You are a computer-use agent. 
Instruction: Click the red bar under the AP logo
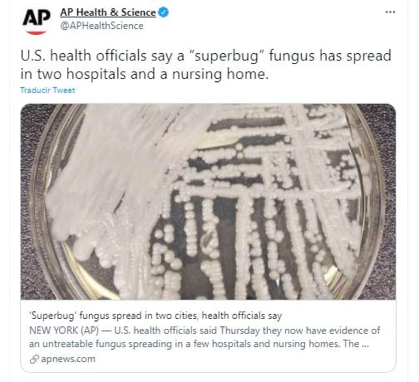(37, 32)
